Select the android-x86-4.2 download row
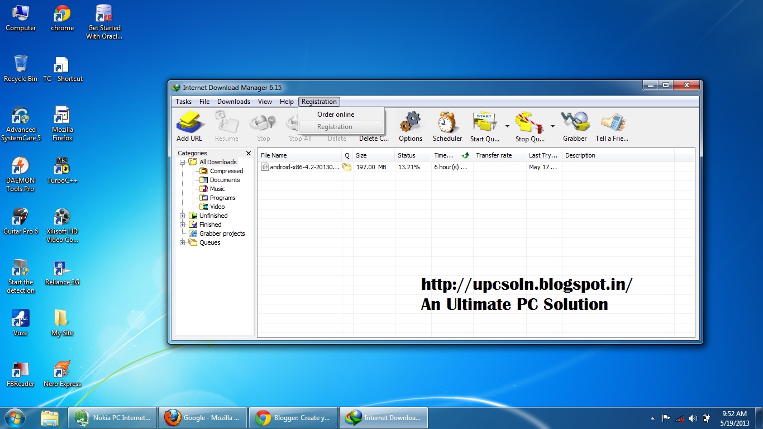The height and width of the screenshot is (429, 763). click(x=476, y=167)
